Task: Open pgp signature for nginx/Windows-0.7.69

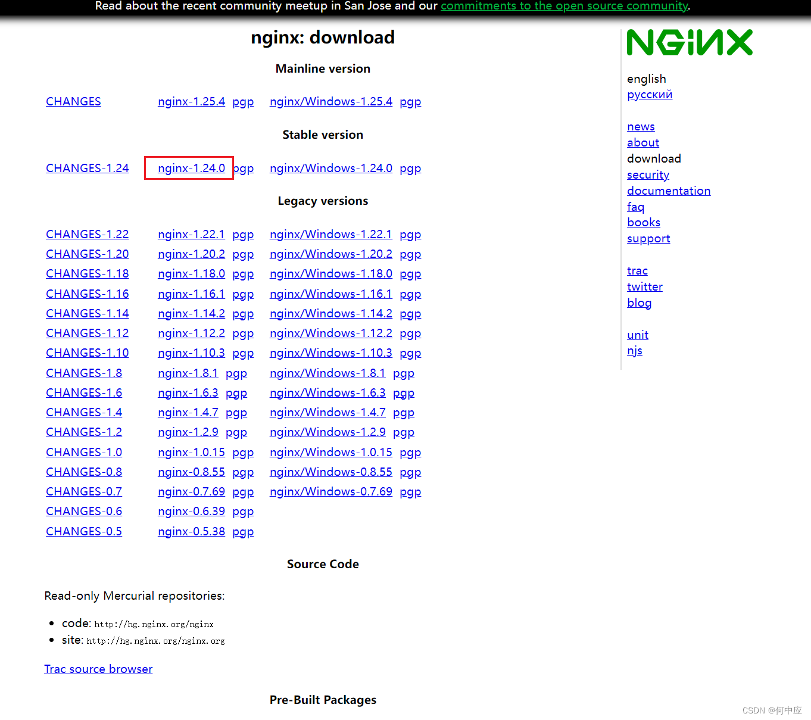Action: [410, 492]
